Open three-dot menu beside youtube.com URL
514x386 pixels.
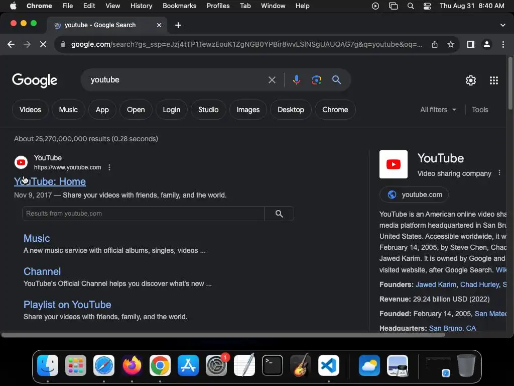[109, 167]
